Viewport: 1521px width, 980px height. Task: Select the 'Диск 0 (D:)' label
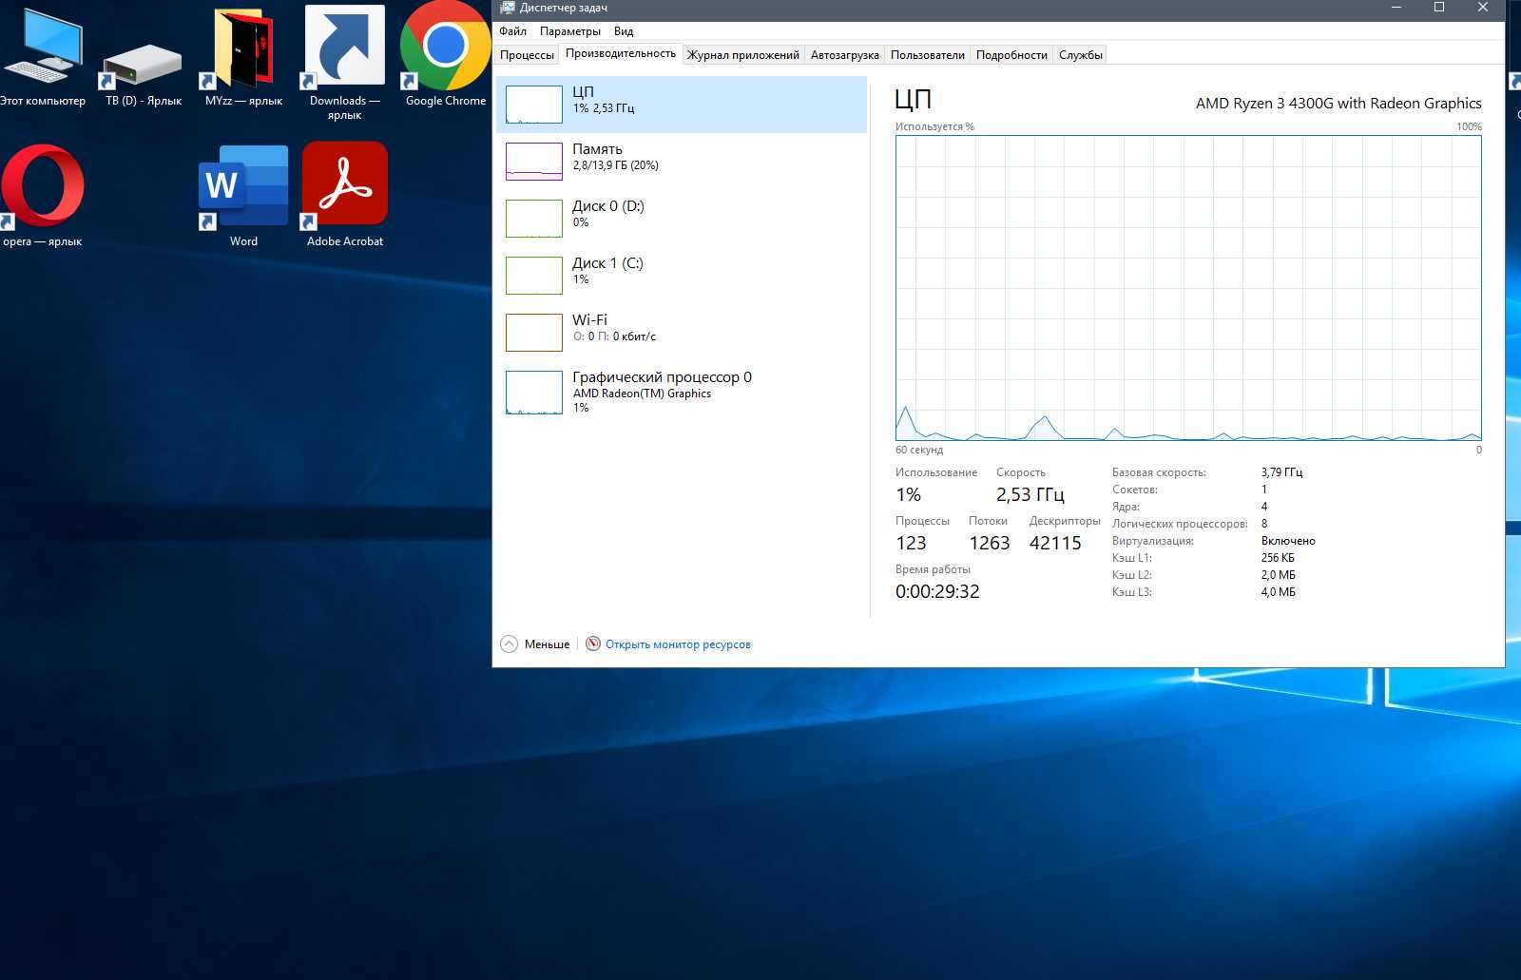coord(608,206)
